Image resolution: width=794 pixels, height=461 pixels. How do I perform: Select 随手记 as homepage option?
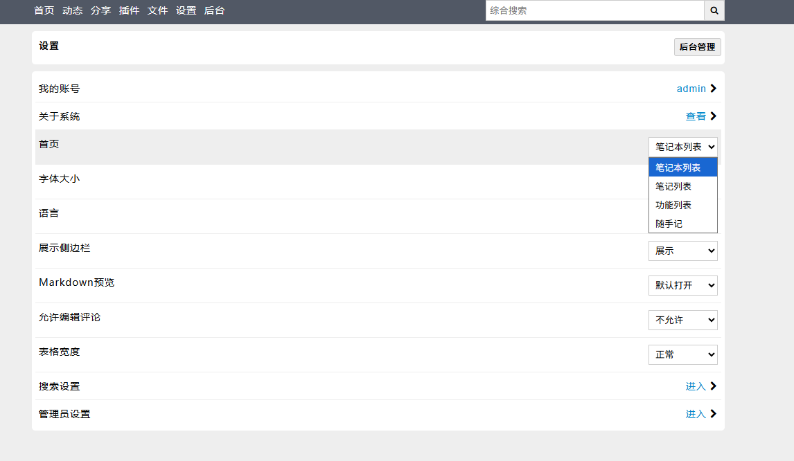682,224
